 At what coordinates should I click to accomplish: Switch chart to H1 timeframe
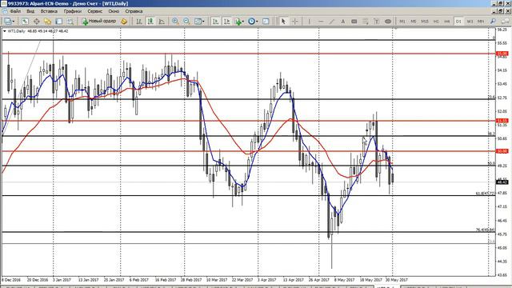(436, 22)
